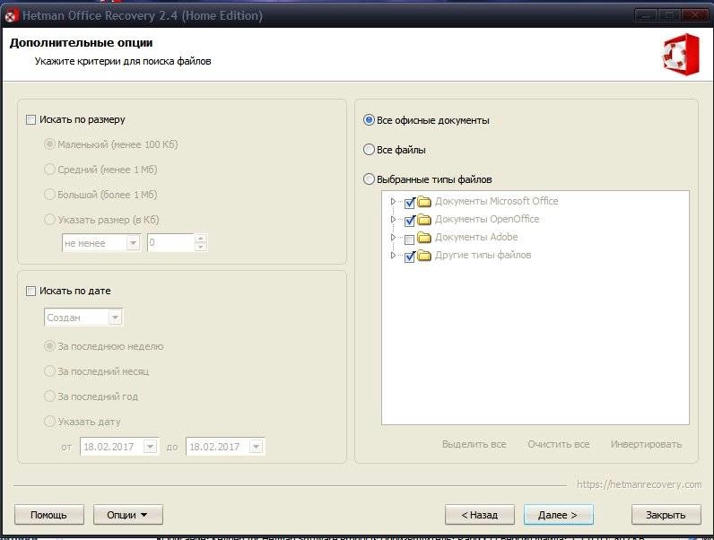Select the Выбранные типы файлов option

[x=369, y=179]
